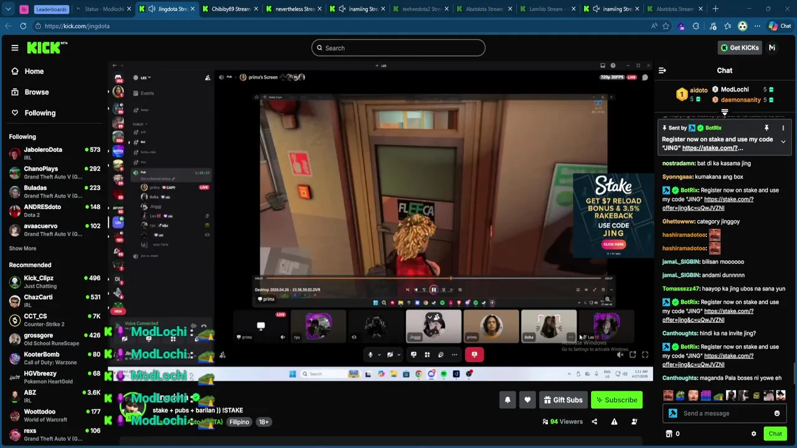Click the notification bell for this channel
797x448 pixels.
[507, 400]
